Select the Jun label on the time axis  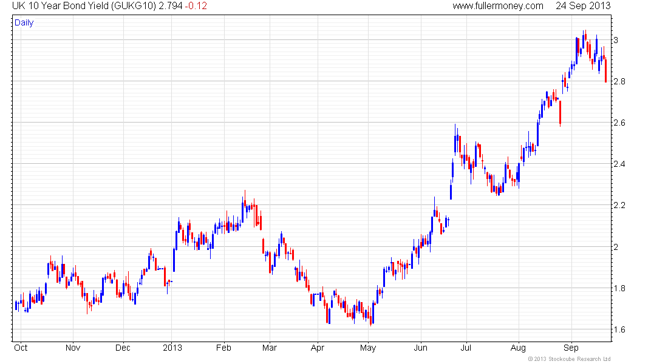(420, 348)
